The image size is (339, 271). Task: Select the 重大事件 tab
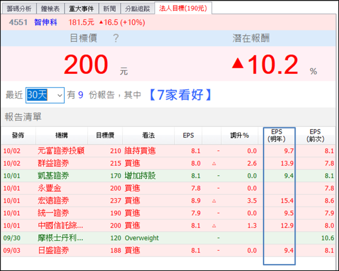(81, 9)
